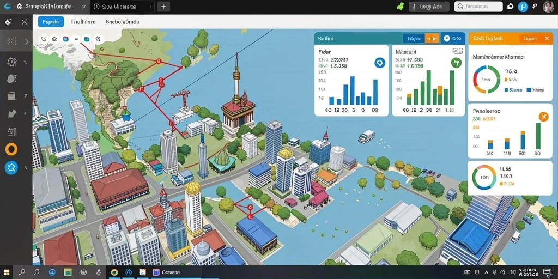Toggle the split-view switch in Mariani card
This screenshot has width=558, height=279.
[458, 51]
